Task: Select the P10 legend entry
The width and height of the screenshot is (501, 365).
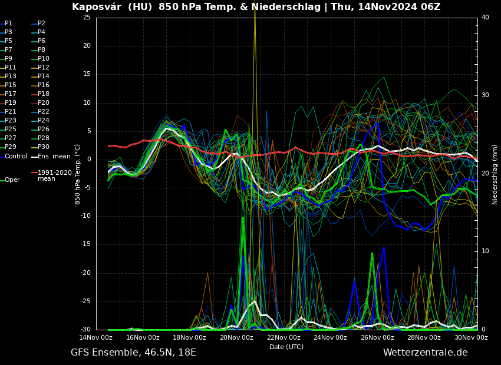Action: tap(44, 59)
